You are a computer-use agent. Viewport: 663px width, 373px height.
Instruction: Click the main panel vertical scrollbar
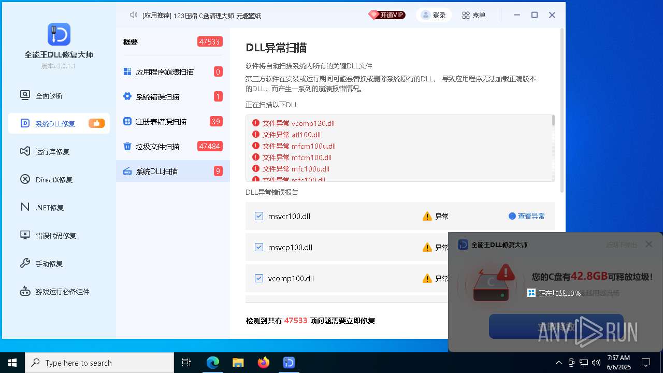click(563, 111)
